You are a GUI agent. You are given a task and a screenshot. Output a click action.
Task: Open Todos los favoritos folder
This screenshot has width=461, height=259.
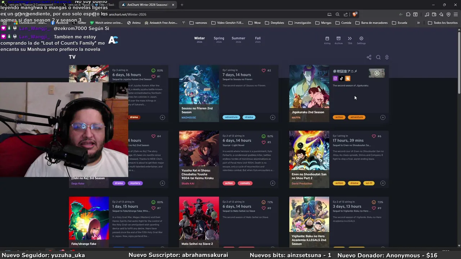pyautogui.click(x=443, y=23)
